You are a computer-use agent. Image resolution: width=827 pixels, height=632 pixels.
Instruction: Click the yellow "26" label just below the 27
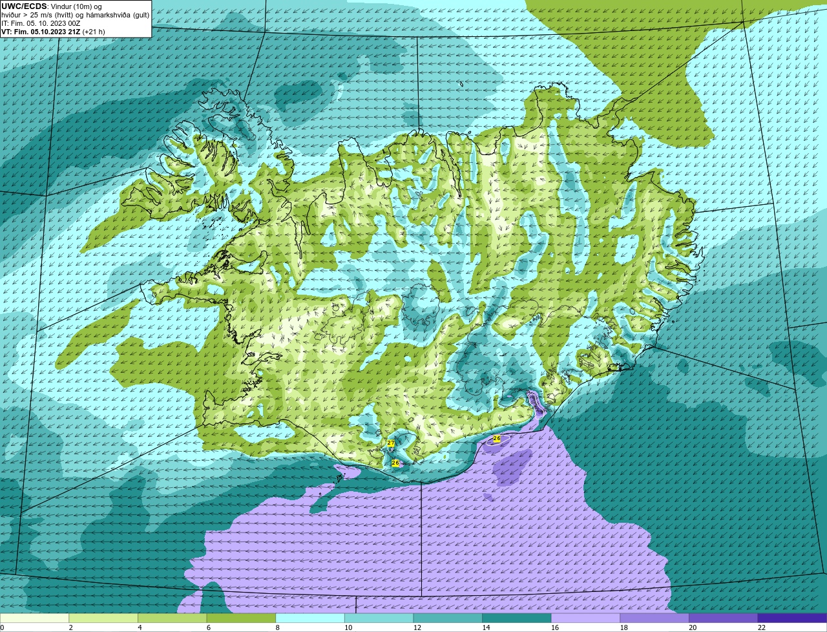pos(395,463)
